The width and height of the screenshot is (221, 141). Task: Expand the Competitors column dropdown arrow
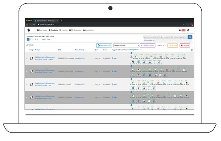click(x=140, y=50)
